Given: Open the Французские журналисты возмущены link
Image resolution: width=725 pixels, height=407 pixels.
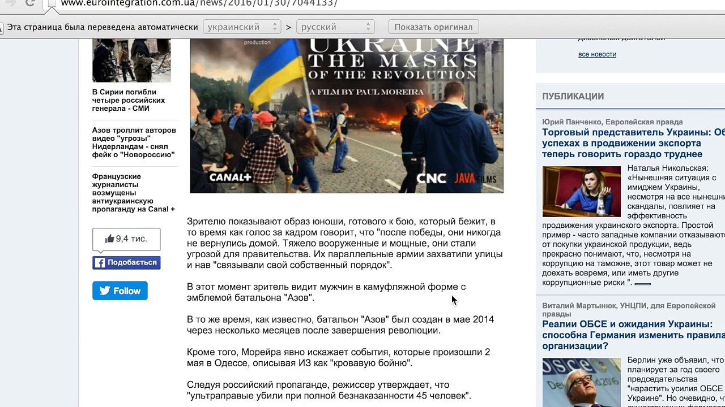Looking at the screenshot, I should click(x=134, y=193).
